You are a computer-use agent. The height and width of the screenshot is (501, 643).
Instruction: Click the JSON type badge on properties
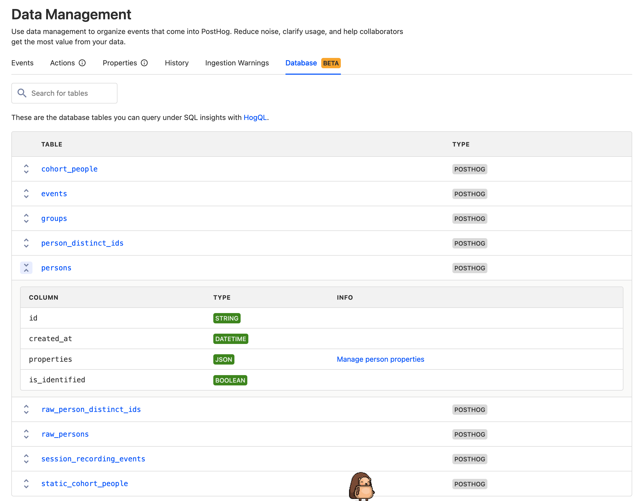click(223, 359)
